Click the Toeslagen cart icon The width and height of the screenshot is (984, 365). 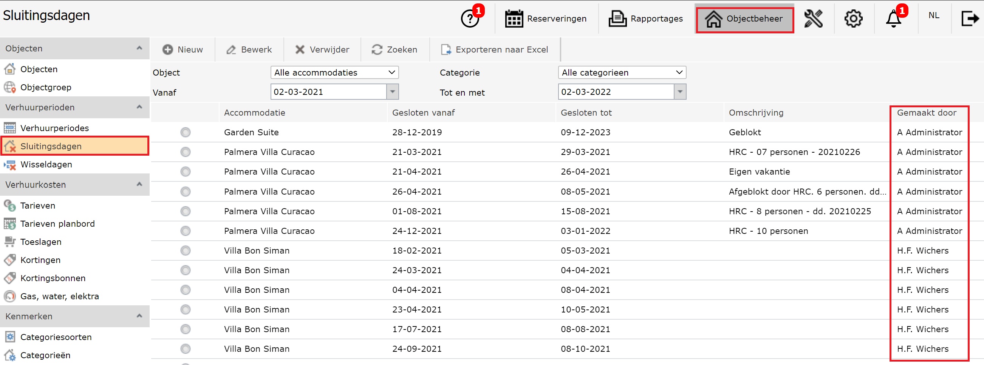tap(10, 242)
